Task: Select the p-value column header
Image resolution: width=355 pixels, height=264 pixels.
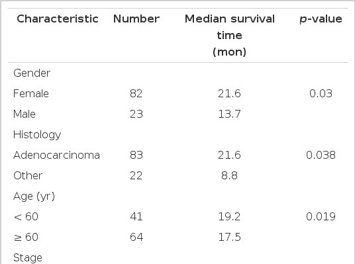Action: 321,19
